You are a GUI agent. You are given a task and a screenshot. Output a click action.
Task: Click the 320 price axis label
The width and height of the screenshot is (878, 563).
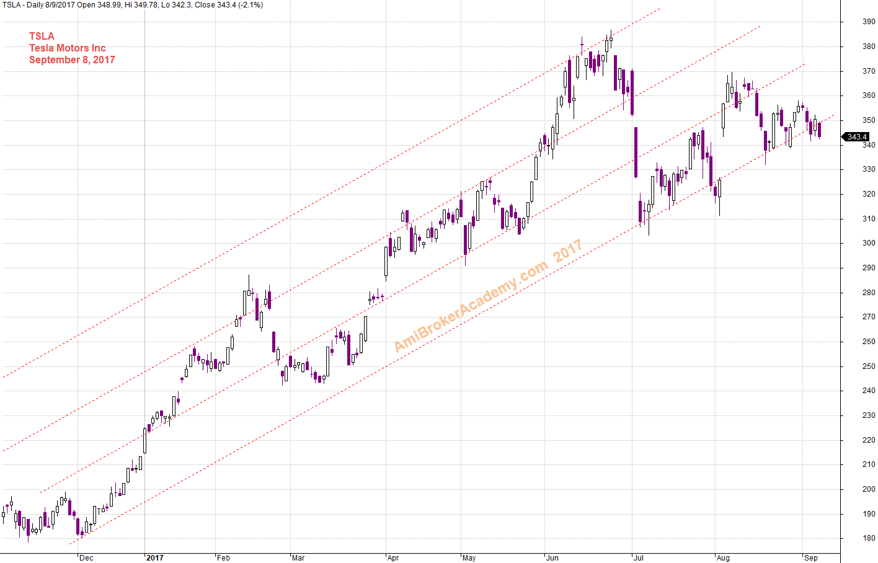click(x=869, y=194)
